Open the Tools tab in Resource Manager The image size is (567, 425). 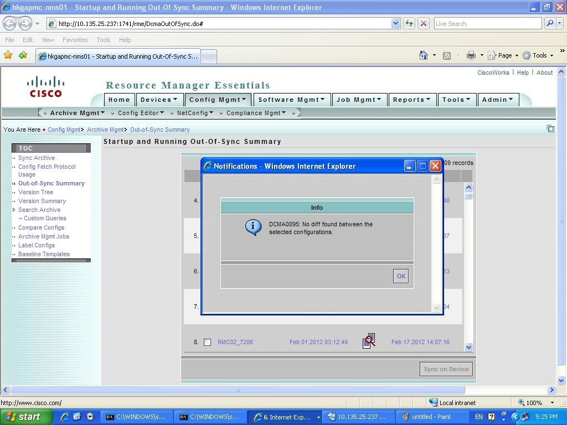point(456,100)
